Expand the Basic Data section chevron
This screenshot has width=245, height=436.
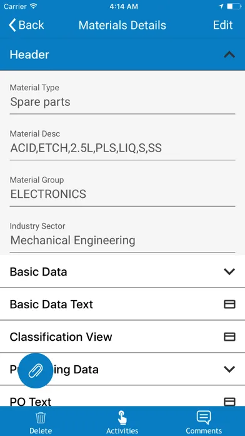(229, 272)
